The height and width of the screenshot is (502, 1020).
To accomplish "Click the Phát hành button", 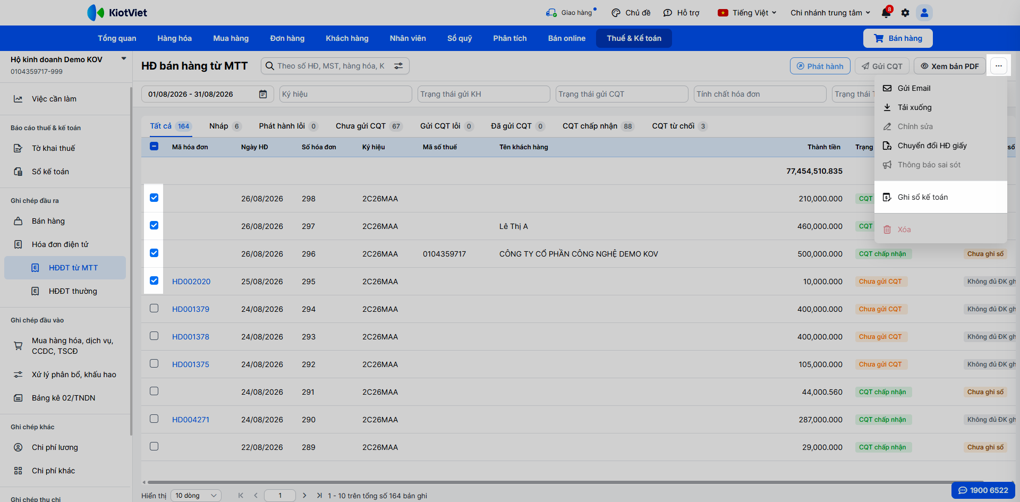I will coord(820,66).
